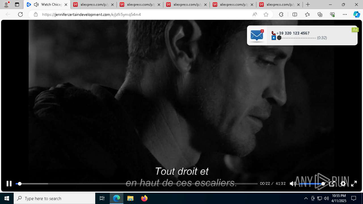Open Settings and more menu
This screenshot has height=204, width=363.
(x=345, y=14)
